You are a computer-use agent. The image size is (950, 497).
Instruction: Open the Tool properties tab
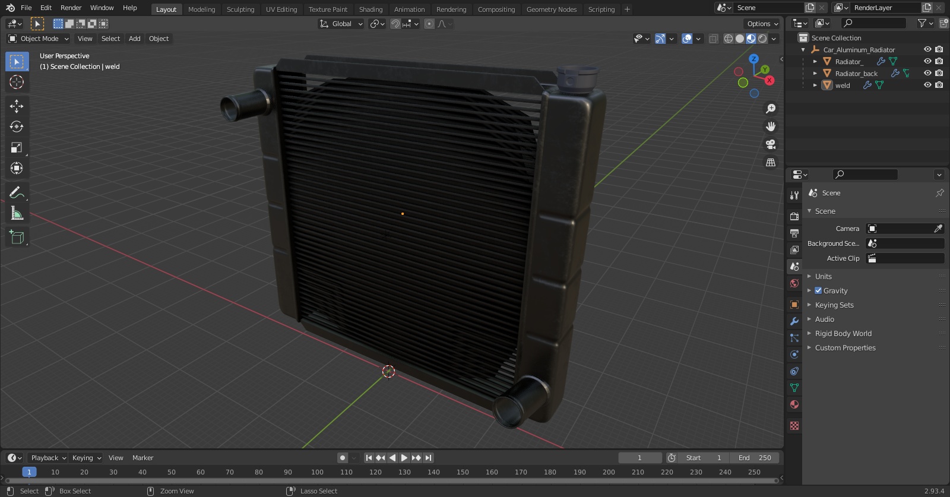794,195
